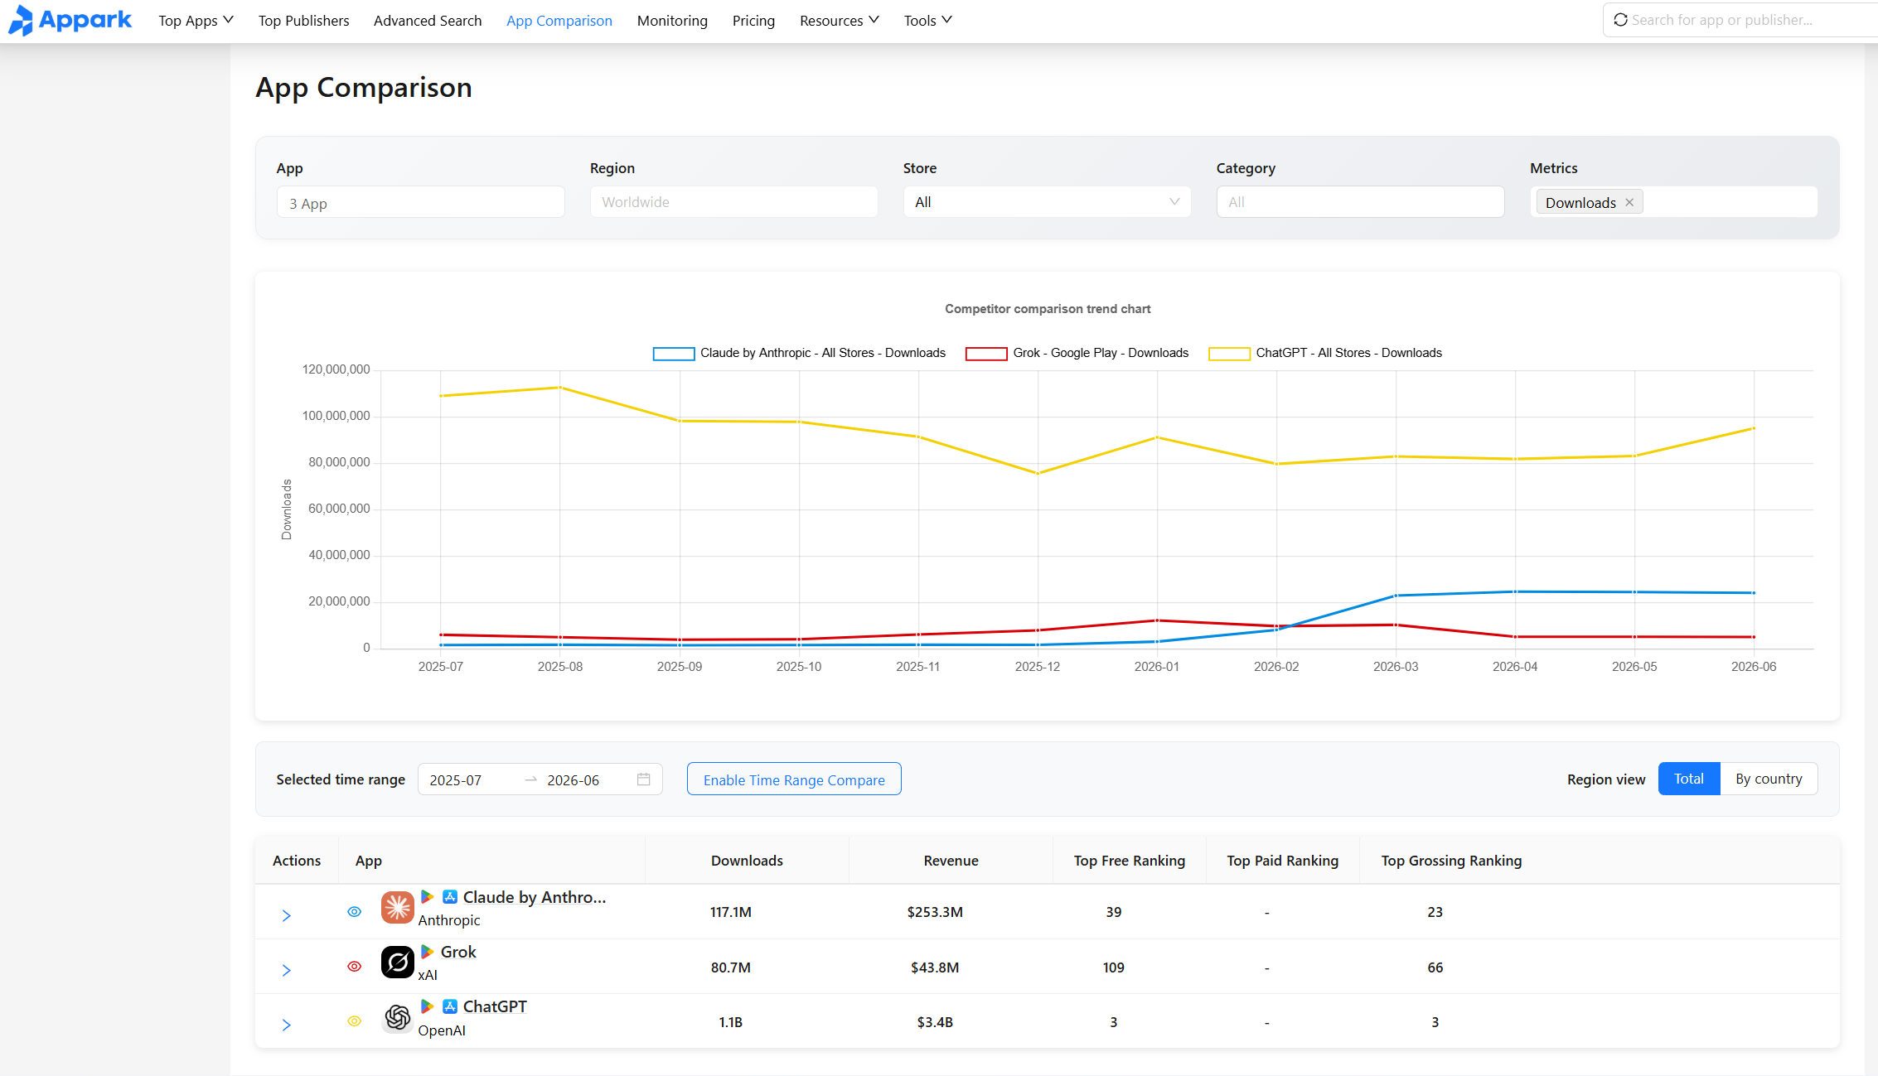Open the Monitoring page

672,21
